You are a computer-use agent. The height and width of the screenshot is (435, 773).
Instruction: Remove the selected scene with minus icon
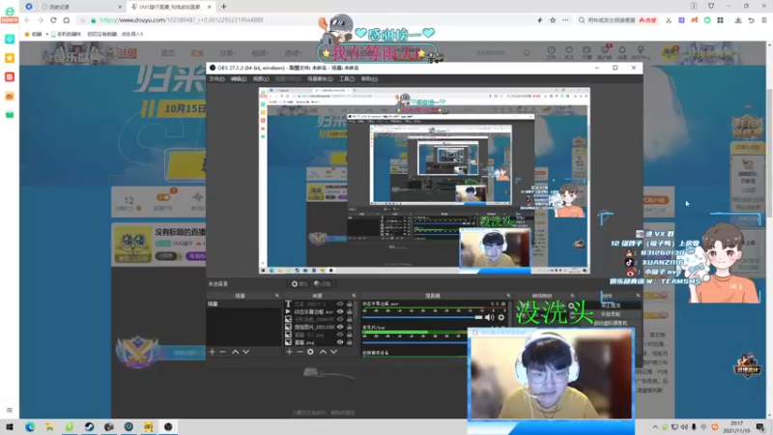click(x=222, y=352)
